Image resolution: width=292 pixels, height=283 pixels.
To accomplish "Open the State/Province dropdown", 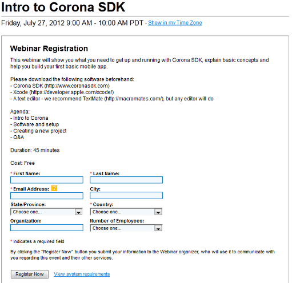I will point(46,212).
